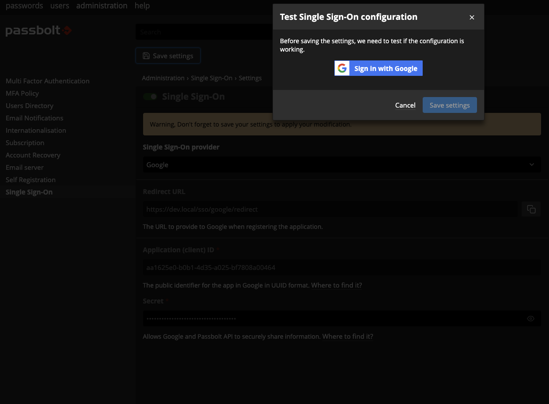This screenshot has width=549, height=404.
Task: Click Save settings in the dialog
Action: 450,105
